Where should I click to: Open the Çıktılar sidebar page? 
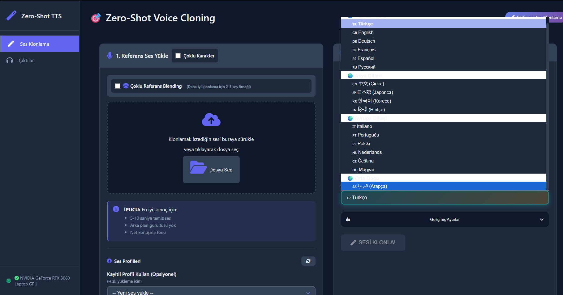40,60
